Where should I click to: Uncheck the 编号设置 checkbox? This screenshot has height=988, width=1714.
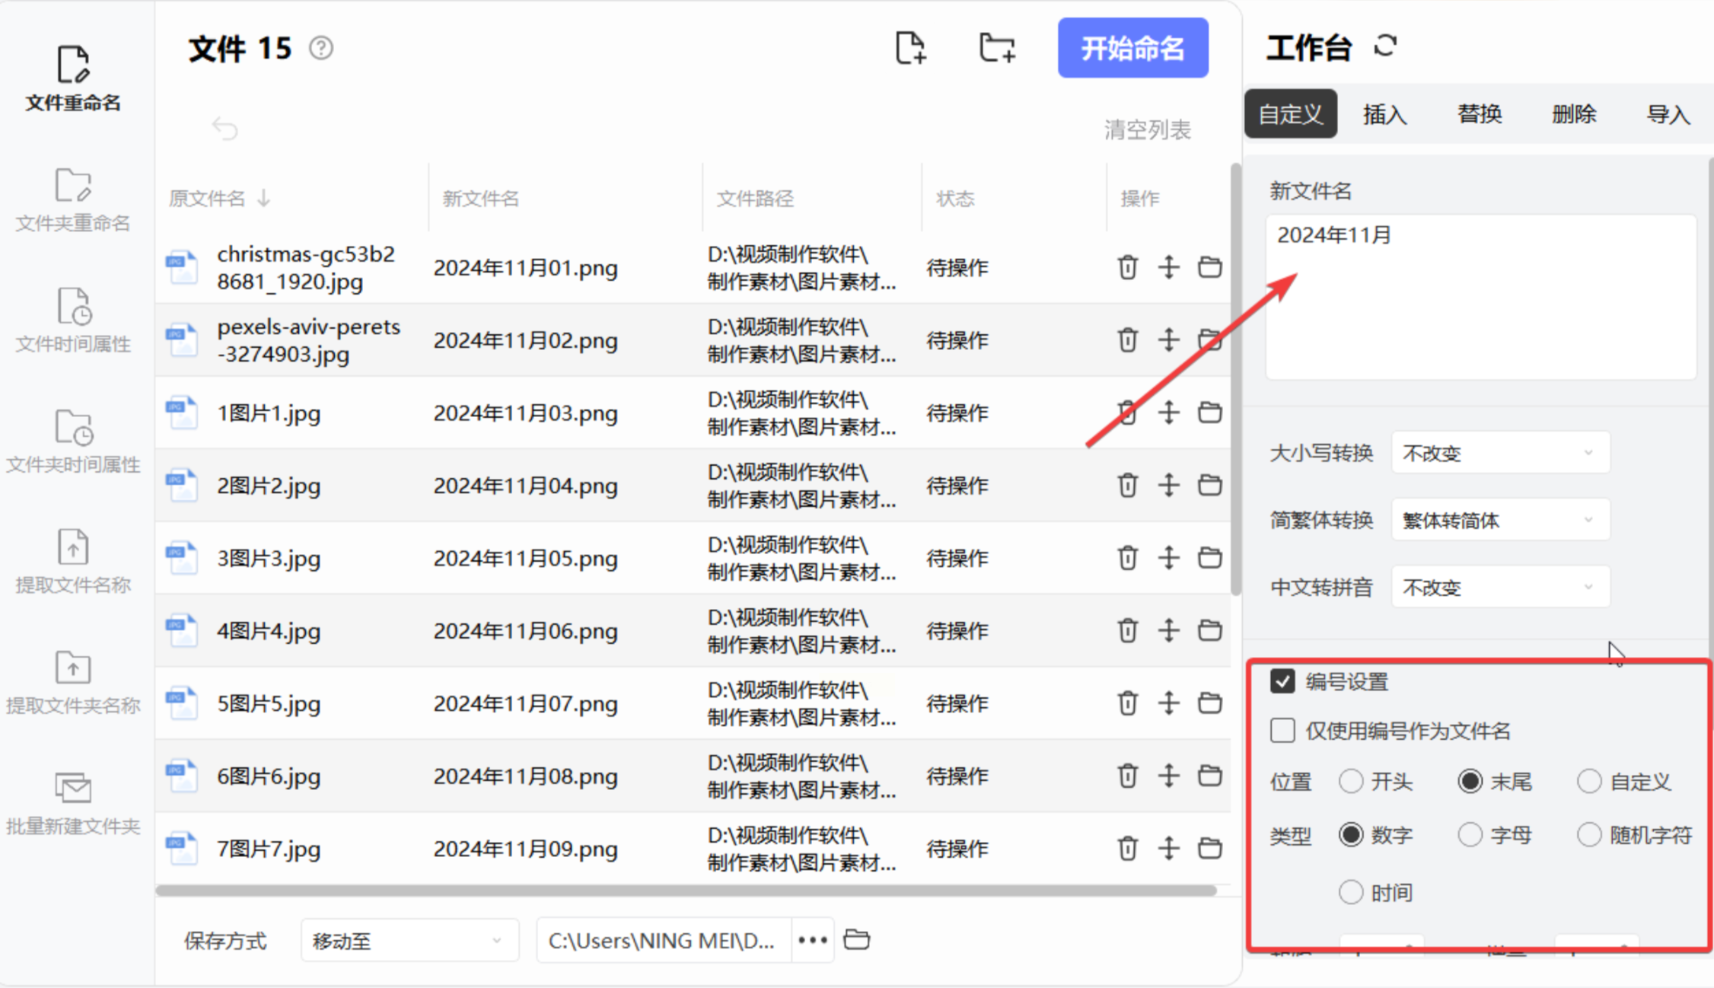coord(1282,681)
